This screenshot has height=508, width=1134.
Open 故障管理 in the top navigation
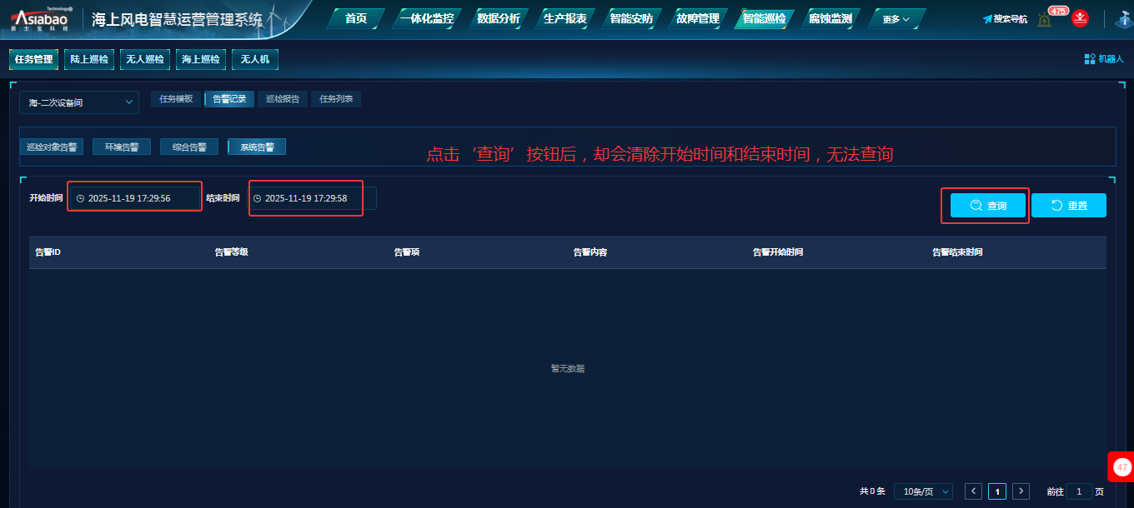[697, 18]
